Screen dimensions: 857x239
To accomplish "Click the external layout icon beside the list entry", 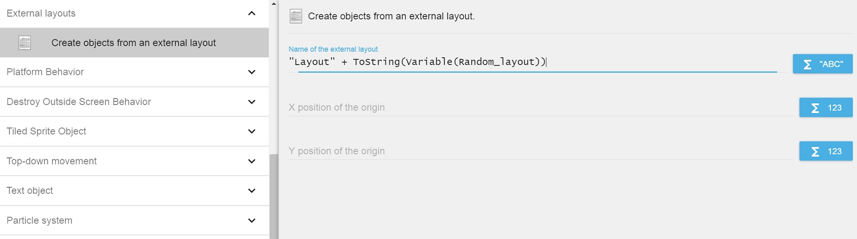I will pyautogui.click(x=25, y=43).
